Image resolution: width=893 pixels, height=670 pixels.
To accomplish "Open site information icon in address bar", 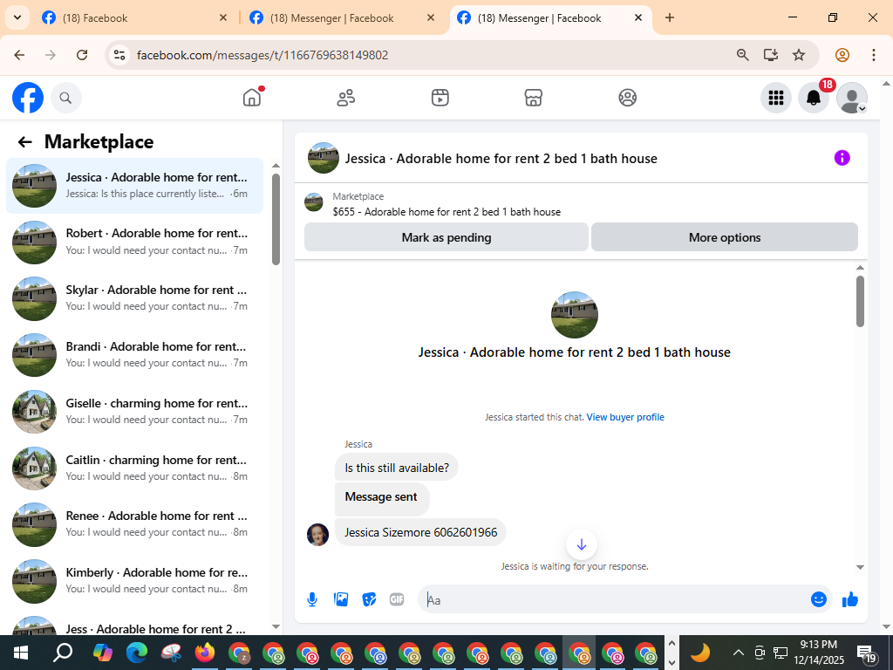I will 119,55.
